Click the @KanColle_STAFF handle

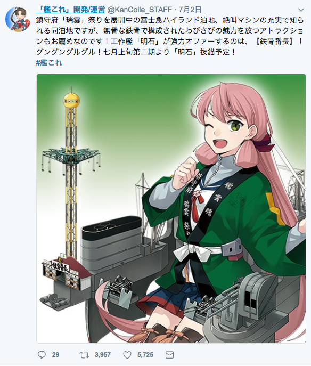tap(140, 10)
